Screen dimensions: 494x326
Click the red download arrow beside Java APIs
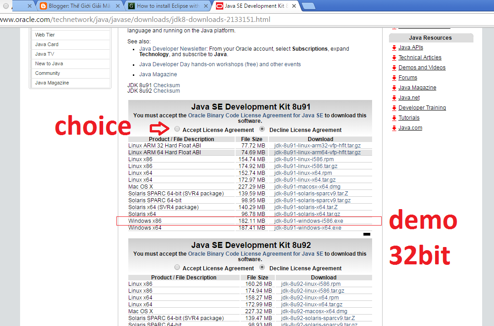(x=394, y=47)
